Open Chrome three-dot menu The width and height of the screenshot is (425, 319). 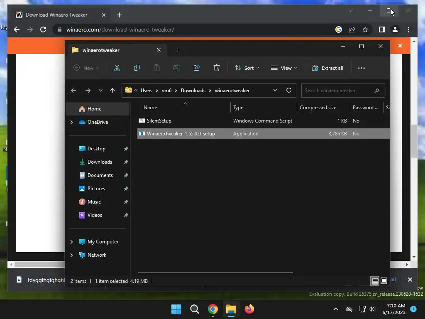pos(408,29)
